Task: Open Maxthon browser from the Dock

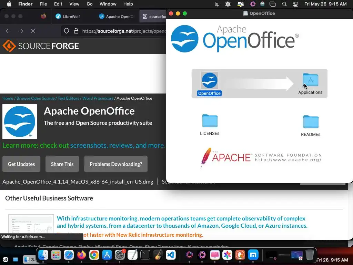Action: click(253, 255)
